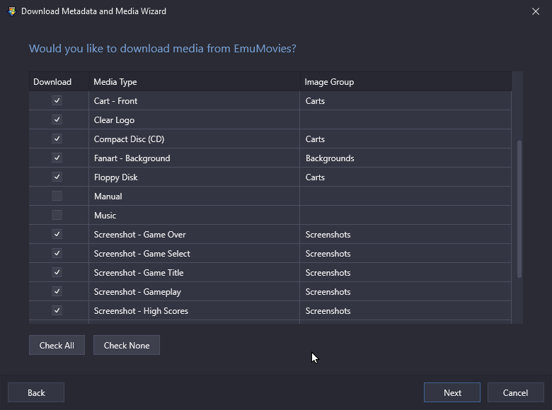This screenshot has width=552, height=410.
Task: Uncheck the Floppy Disk checkbox
Action: 57,177
